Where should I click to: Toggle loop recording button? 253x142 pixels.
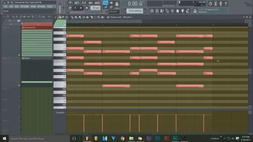[97, 3]
